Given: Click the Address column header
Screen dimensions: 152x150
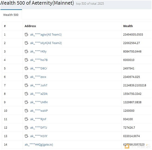Looking at the screenshot, I should (30, 26).
